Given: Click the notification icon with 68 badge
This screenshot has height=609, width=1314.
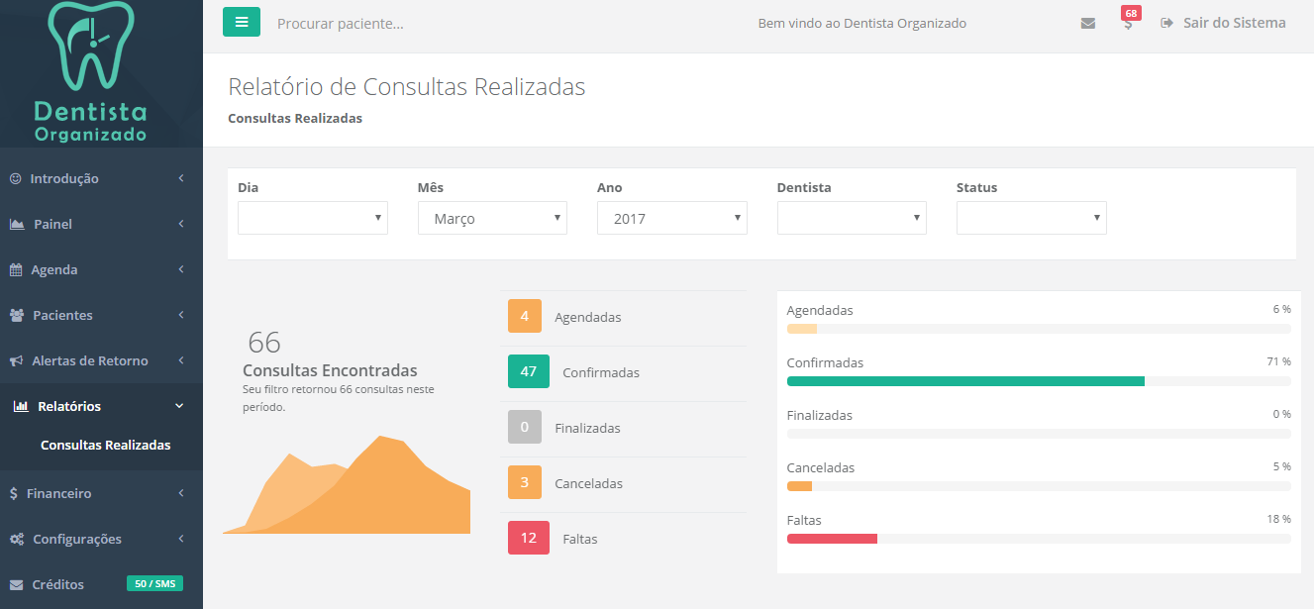Looking at the screenshot, I should click(1128, 22).
